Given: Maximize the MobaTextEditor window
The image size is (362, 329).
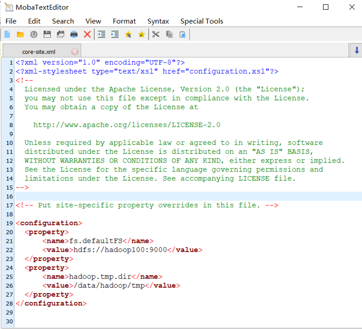Looking at the screenshot, I should coord(325,7).
